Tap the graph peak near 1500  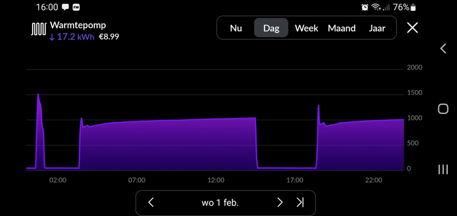(x=38, y=95)
